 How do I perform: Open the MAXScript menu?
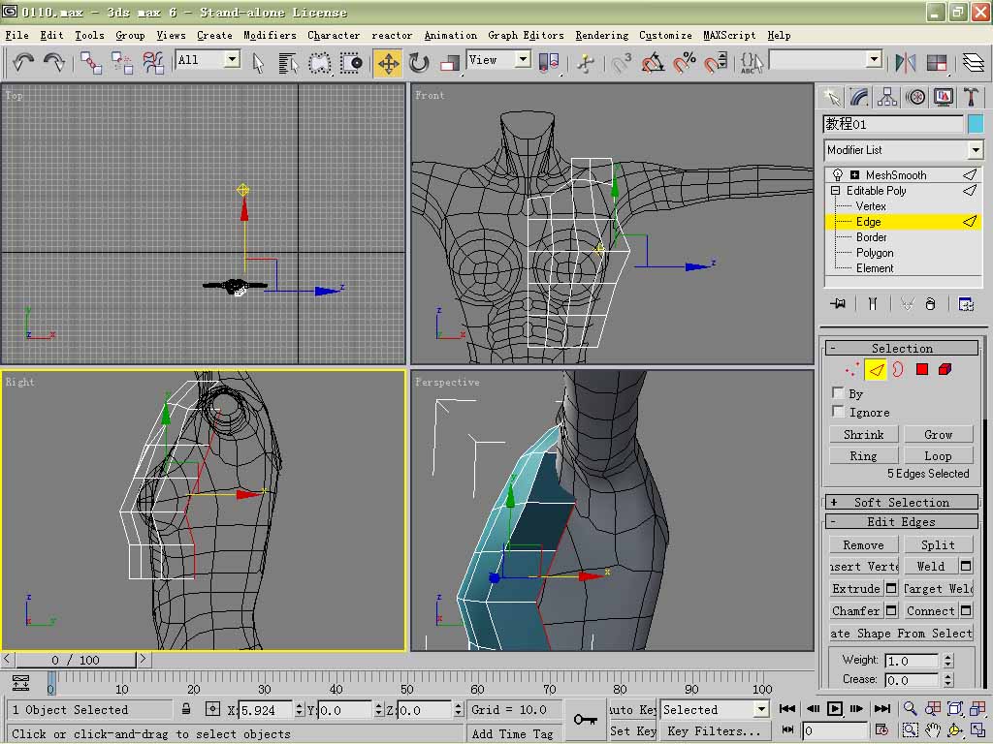[x=729, y=36]
